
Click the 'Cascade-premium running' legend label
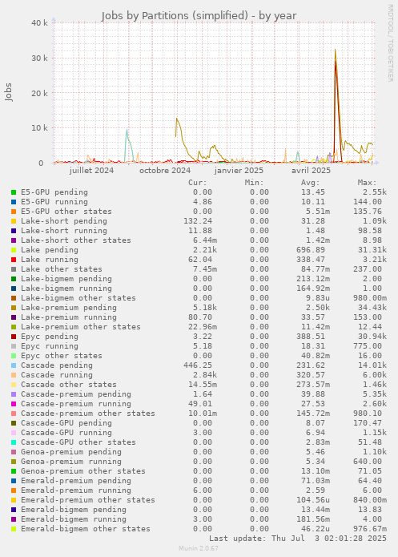coord(76,404)
